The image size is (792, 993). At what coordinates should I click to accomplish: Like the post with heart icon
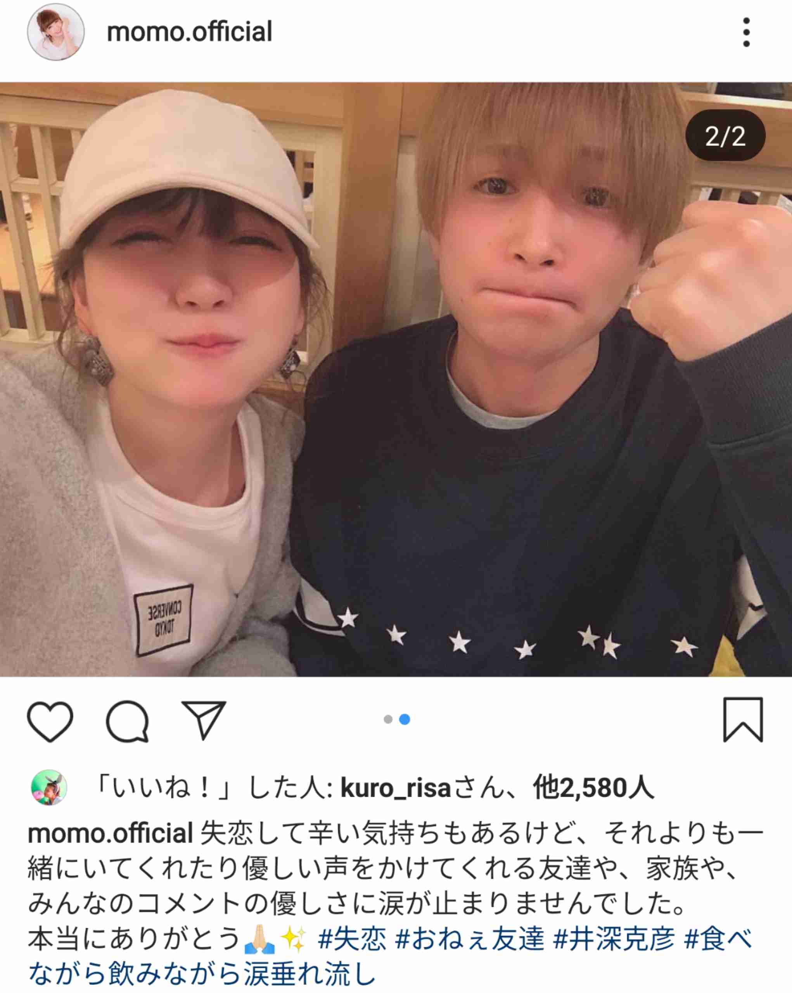(50, 721)
